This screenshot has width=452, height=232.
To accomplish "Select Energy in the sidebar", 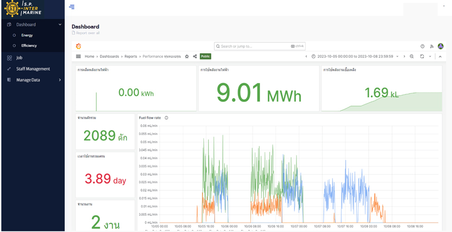I will point(27,35).
